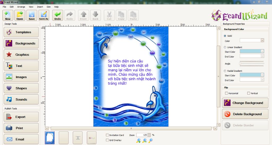
Task: Click the zoom in magnifier icon
Action: point(138,141)
